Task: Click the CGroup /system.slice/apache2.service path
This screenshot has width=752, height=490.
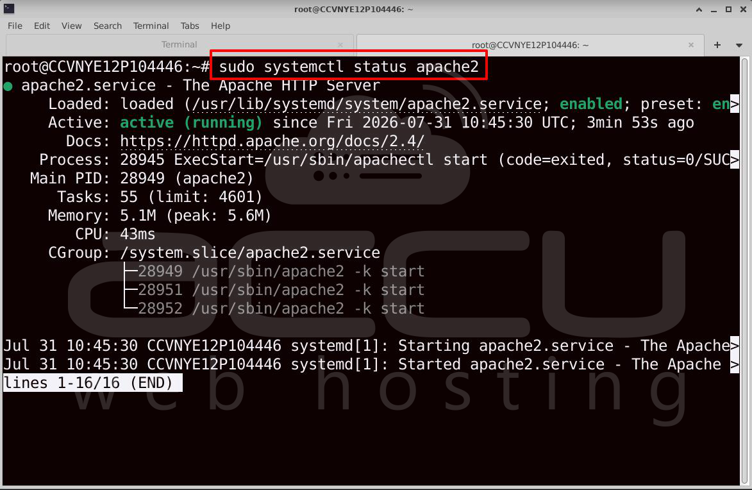Action: (250, 253)
